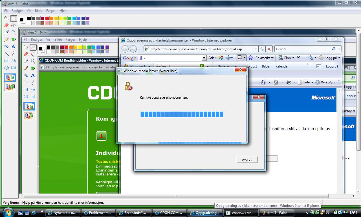
Task: Expand the address bar URL history dropdown
Action: pos(256,49)
